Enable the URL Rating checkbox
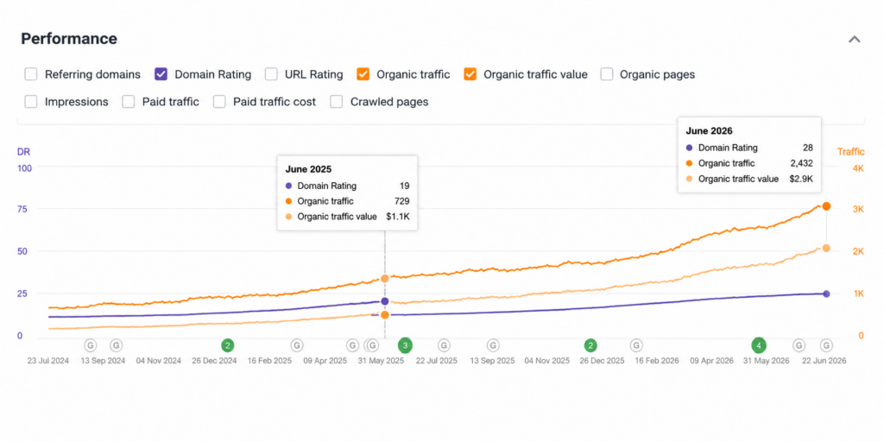The width and height of the screenshot is (884, 442). tap(271, 74)
